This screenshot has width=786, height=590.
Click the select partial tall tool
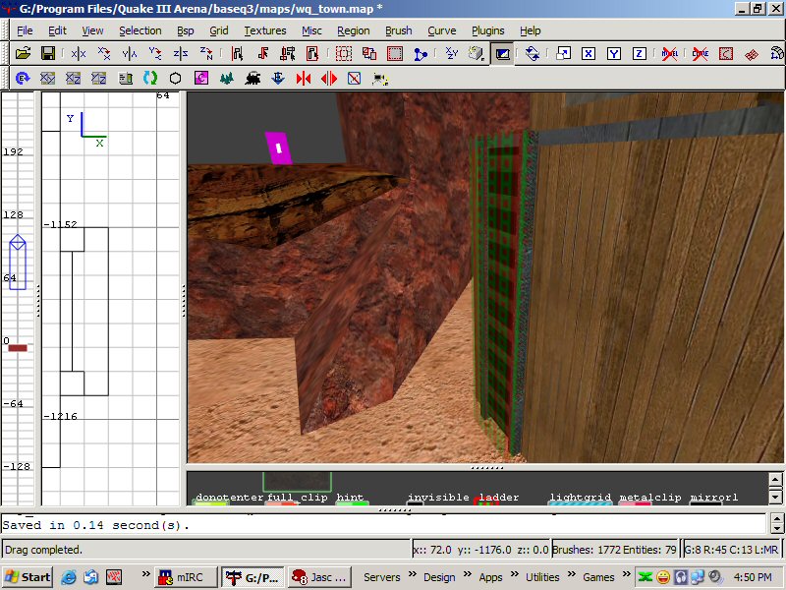[x=288, y=53]
